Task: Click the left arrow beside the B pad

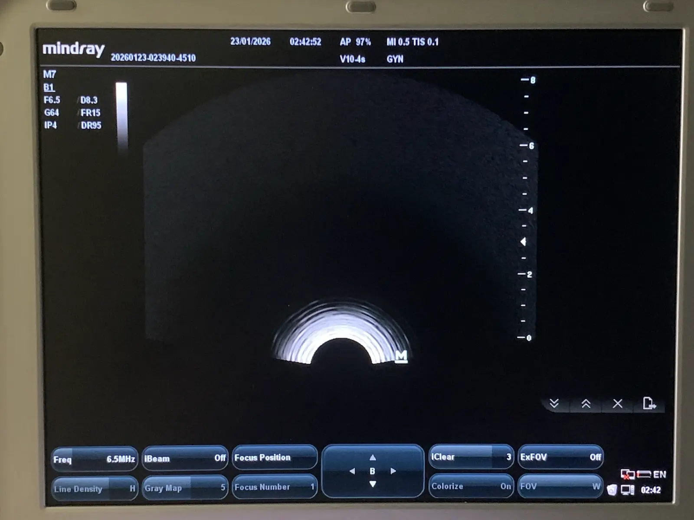Action: 352,471
